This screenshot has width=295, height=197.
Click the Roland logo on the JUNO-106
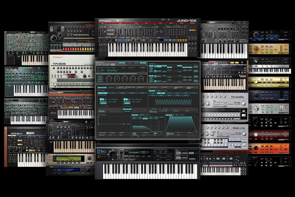coord(105,21)
